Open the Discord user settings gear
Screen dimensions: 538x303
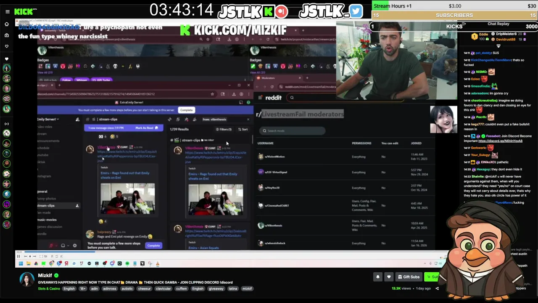(x=75, y=246)
